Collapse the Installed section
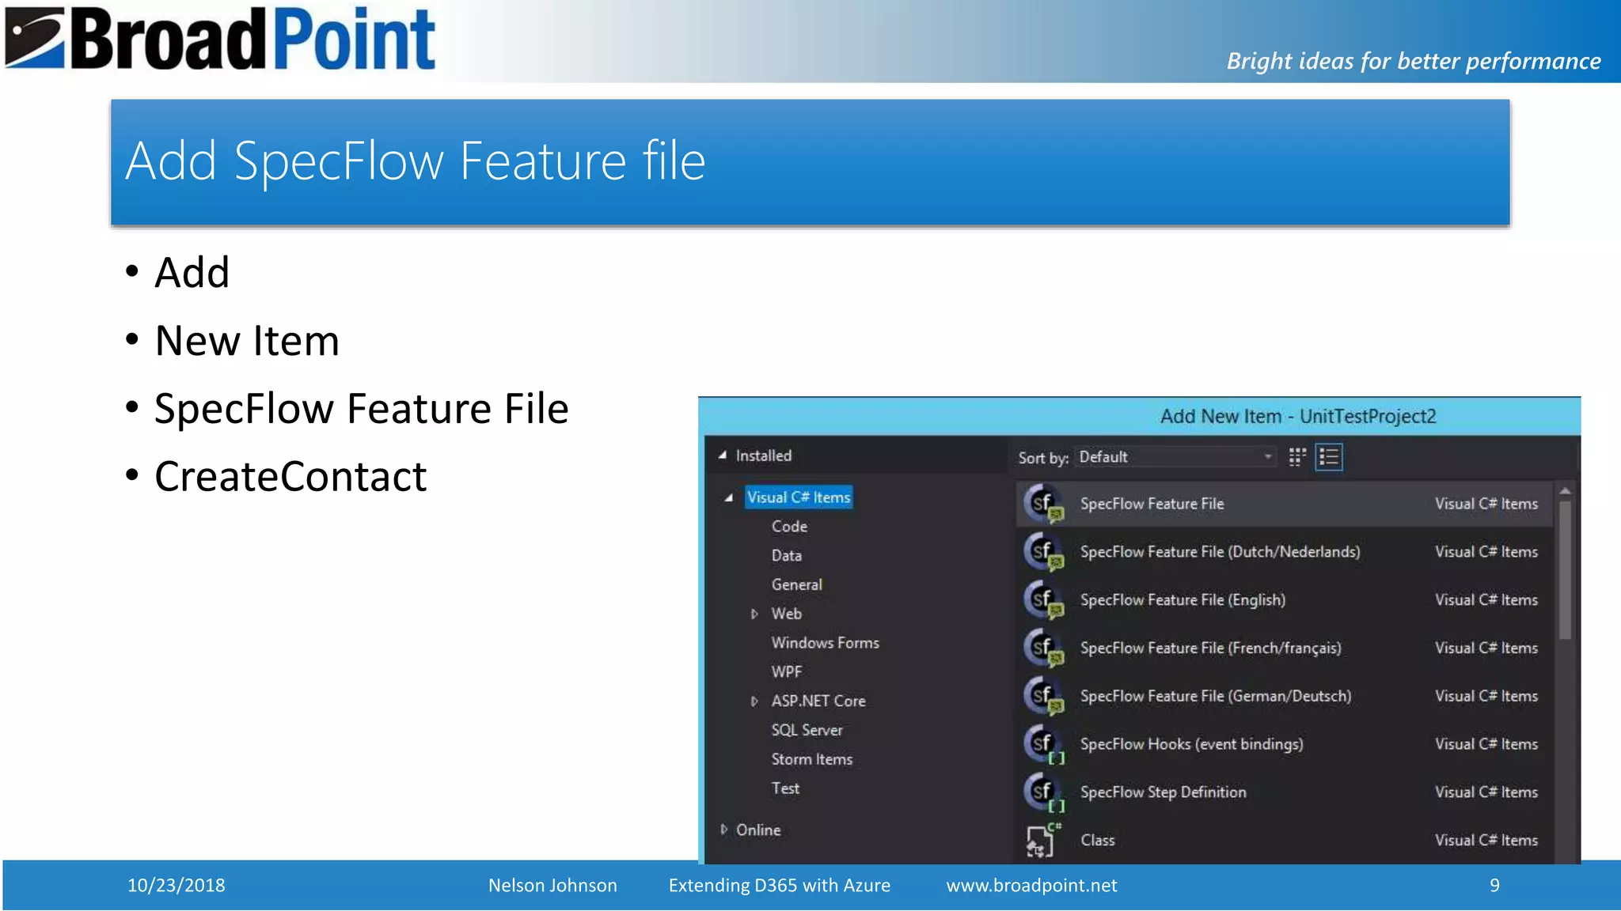 point(722,455)
